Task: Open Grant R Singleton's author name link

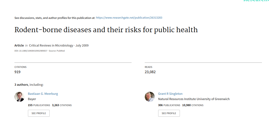Action: [170, 94]
